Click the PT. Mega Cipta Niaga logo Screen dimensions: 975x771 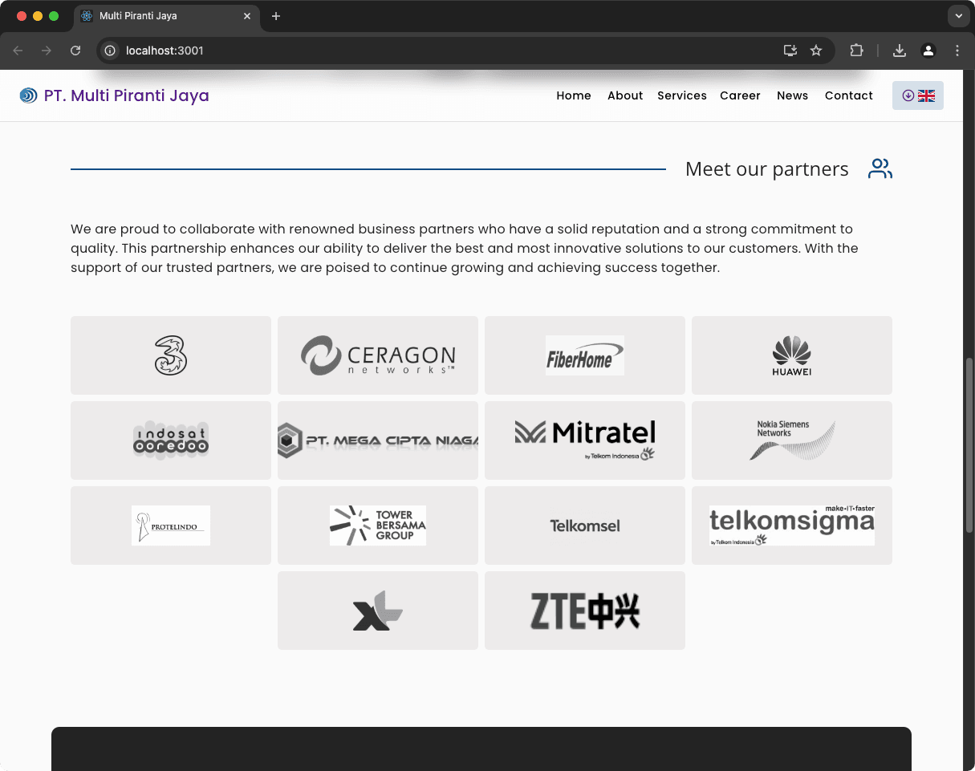378,440
